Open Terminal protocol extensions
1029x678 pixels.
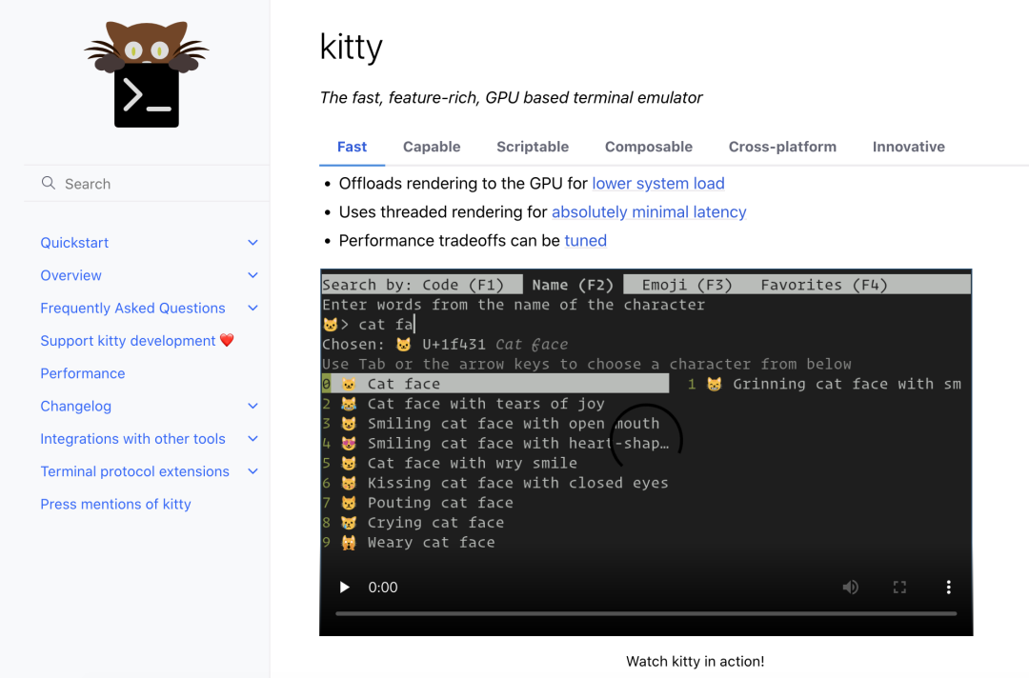tap(134, 471)
